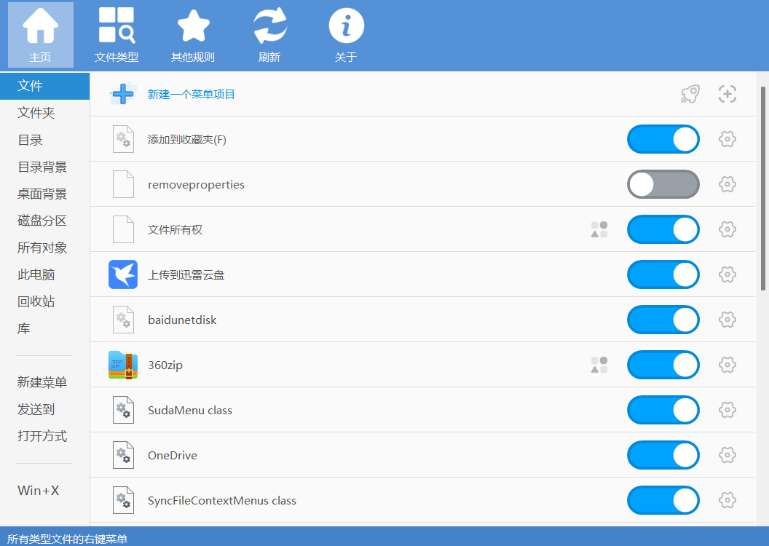Disable the 添加到收藏夹(F) menu item
This screenshot has height=546, width=769.
[x=663, y=139]
